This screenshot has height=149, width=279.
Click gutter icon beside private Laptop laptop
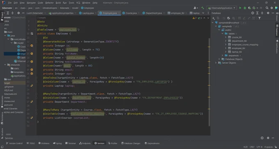point(32,86)
